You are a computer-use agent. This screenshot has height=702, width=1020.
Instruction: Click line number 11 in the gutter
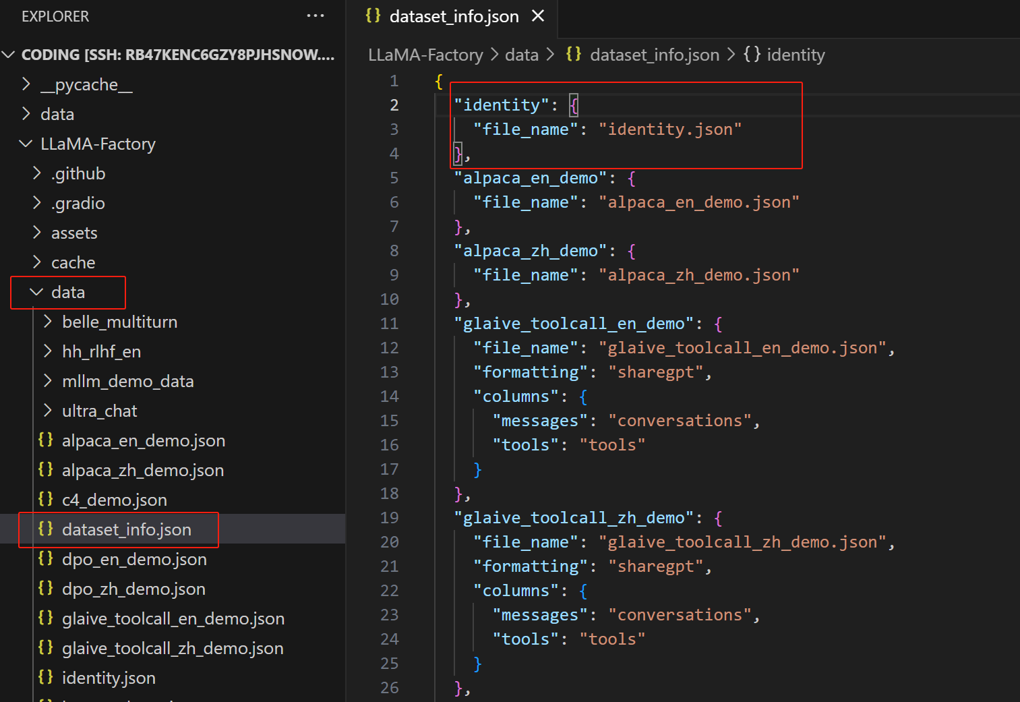390,324
